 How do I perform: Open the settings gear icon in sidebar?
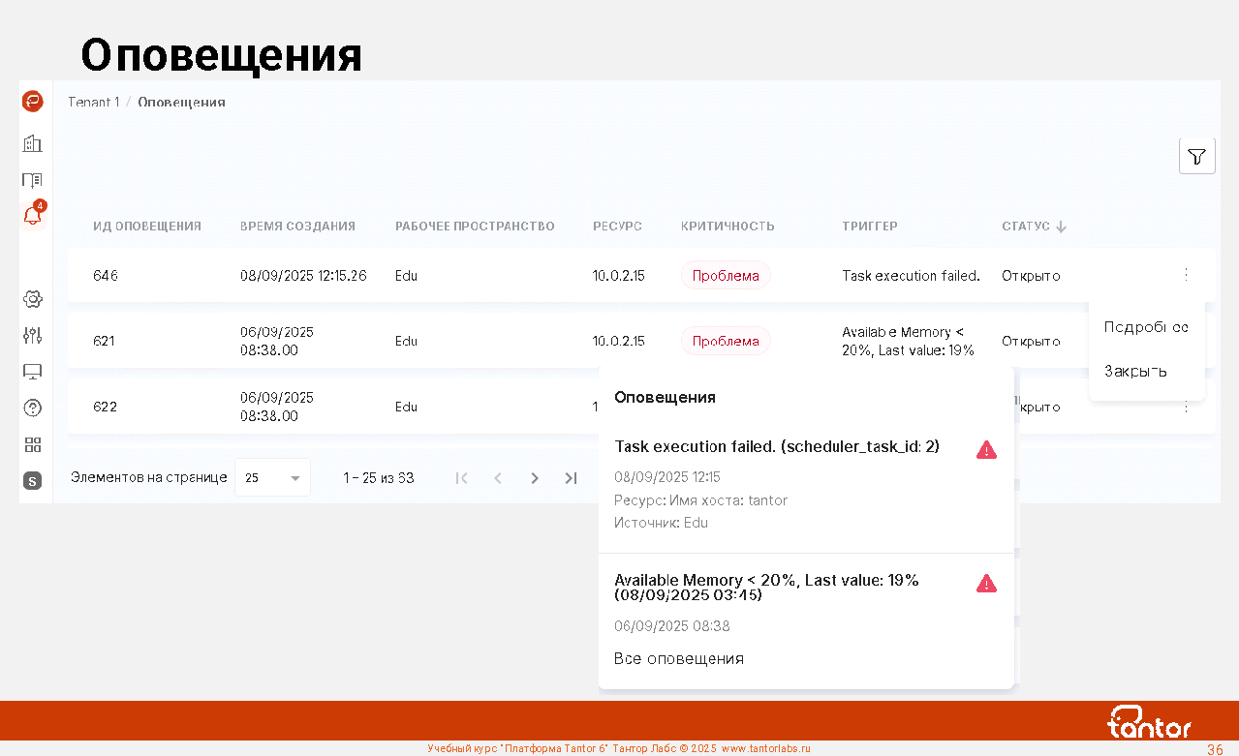(33, 299)
